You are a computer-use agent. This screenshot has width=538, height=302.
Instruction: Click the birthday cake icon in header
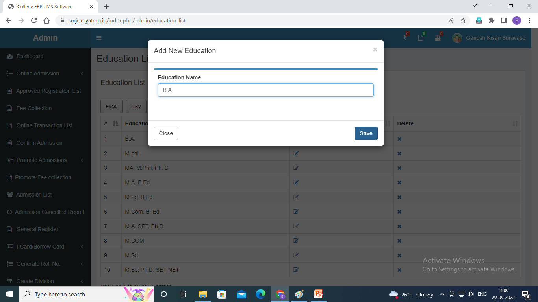[438, 37]
